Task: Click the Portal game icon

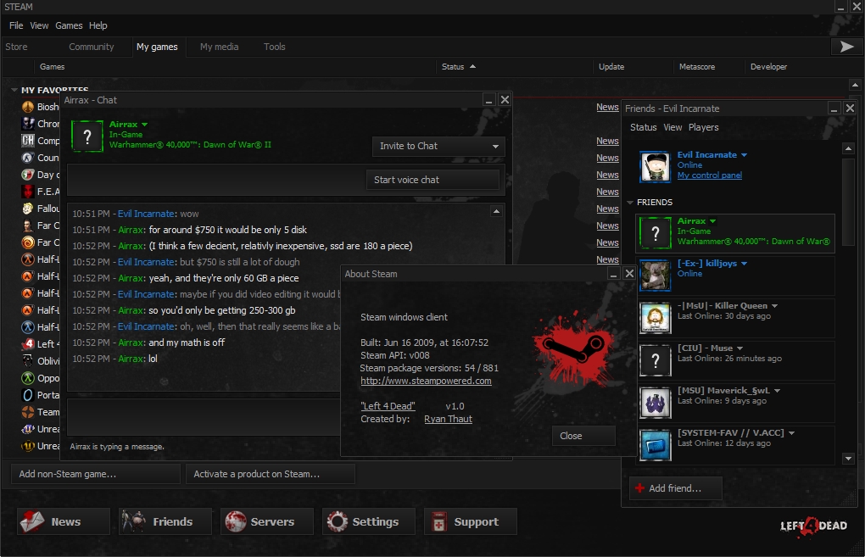Action: point(28,395)
